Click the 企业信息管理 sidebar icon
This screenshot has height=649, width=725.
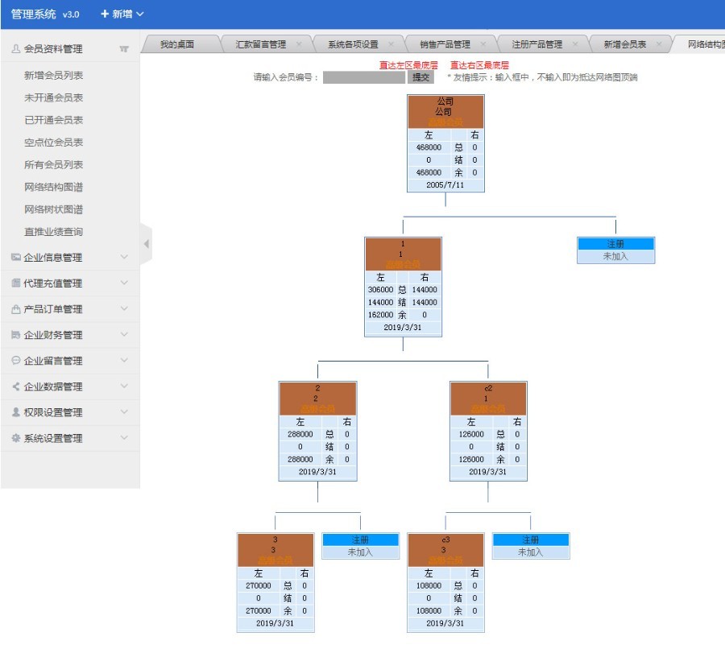click(x=18, y=257)
